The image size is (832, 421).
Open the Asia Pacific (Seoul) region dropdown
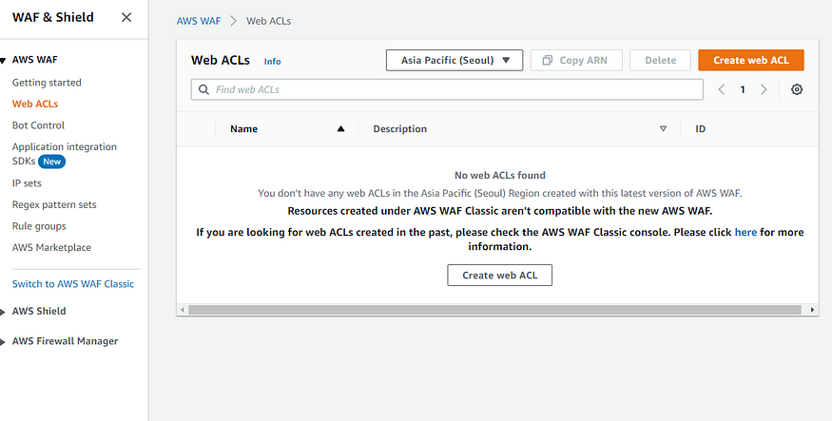pyautogui.click(x=455, y=60)
